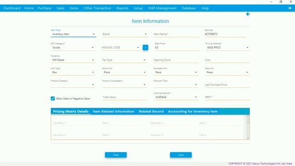Open the Items menu
The width and height of the screenshot is (295, 166).
[74, 8]
